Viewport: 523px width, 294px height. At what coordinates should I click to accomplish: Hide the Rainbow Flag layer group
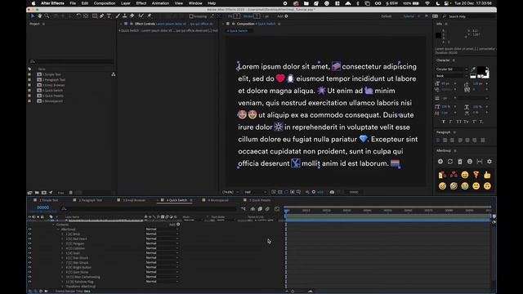pyautogui.click(x=29, y=282)
